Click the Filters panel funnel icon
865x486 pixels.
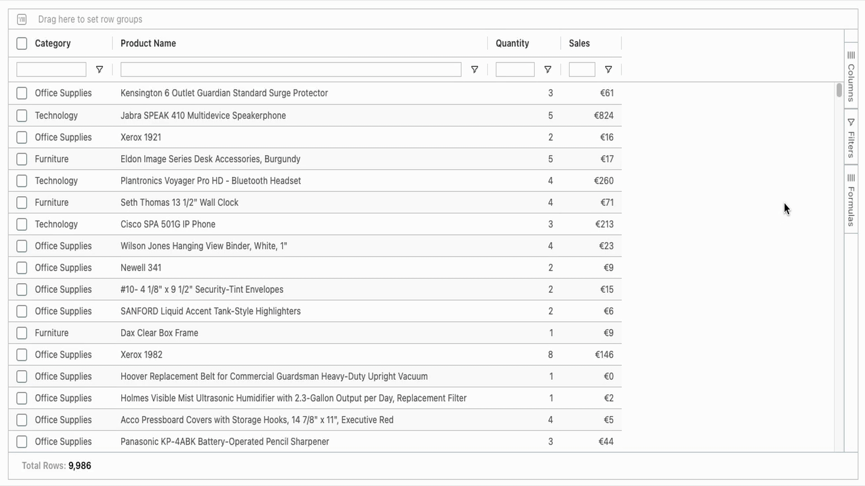click(x=851, y=122)
